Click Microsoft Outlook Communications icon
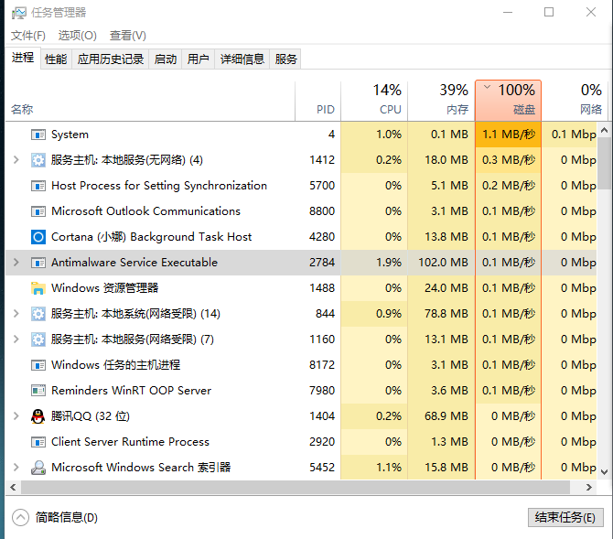613x539 pixels. tap(38, 211)
